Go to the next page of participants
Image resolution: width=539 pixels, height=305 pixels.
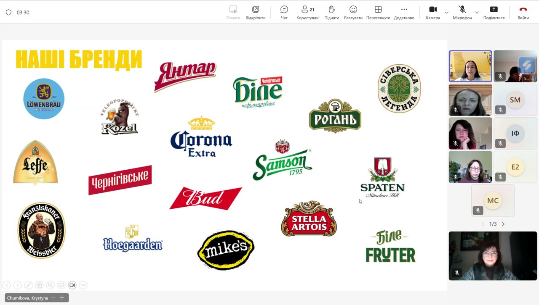coord(503,224)
